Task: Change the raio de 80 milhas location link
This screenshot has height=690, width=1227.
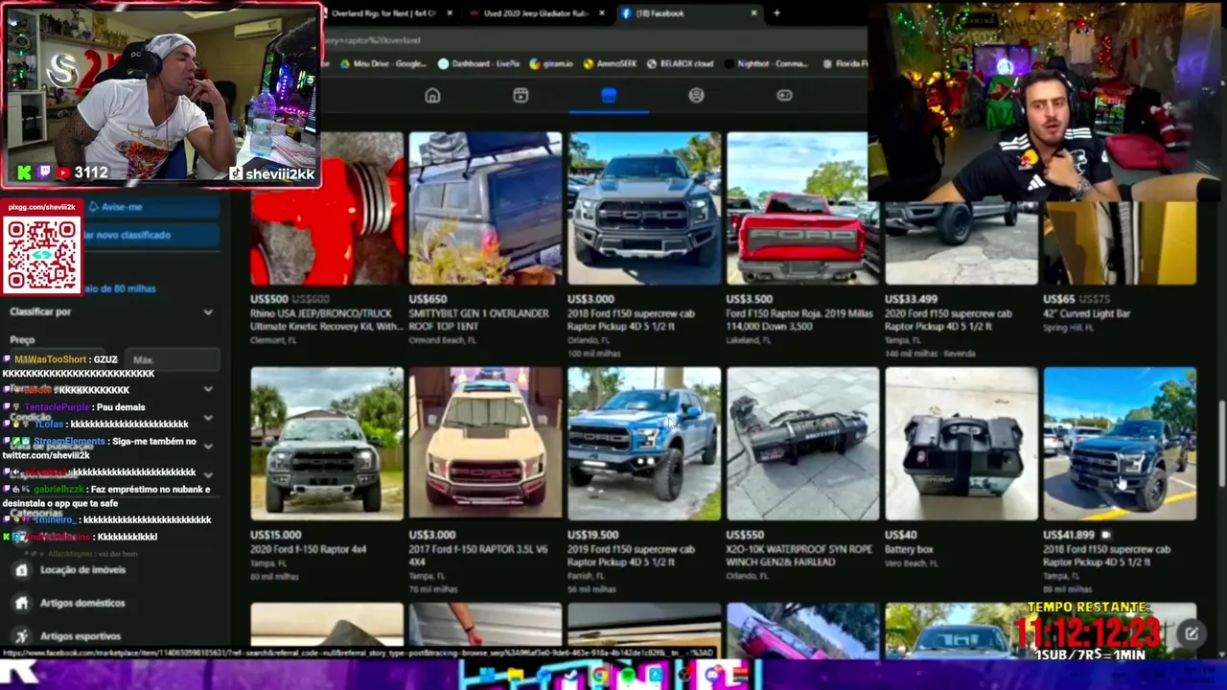Action: point(120,288)
